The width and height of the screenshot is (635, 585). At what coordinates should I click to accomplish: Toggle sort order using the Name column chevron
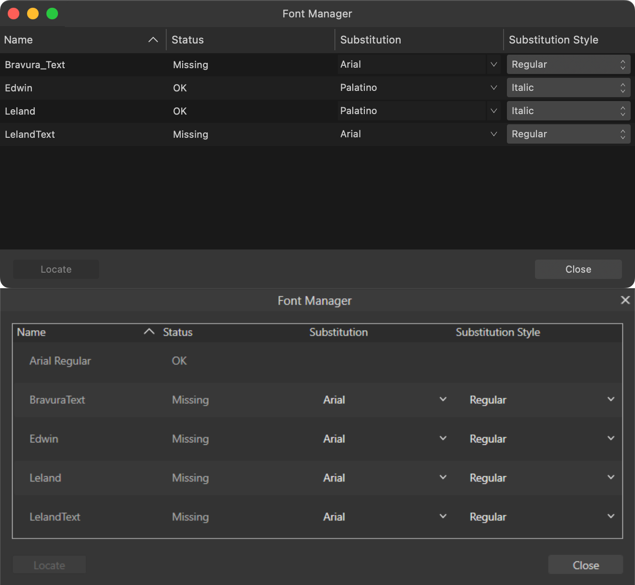153,40
